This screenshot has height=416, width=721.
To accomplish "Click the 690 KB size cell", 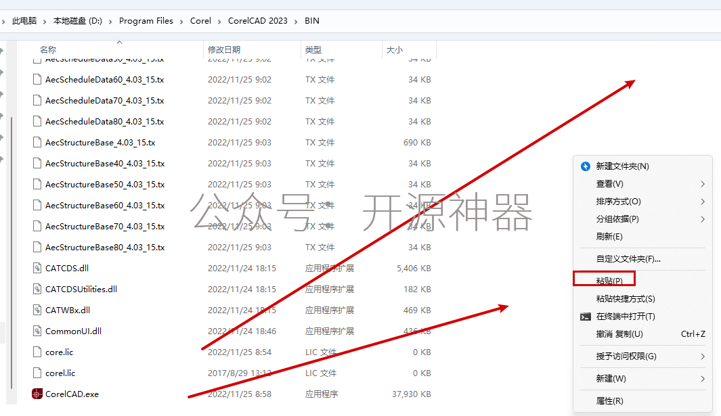I will 417,143.
